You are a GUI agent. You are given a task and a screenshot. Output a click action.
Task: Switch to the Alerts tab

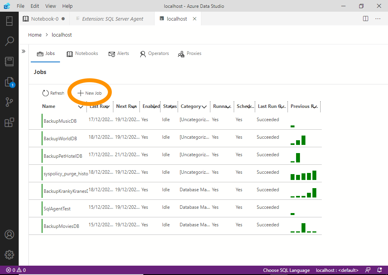[x=118, y=53]
